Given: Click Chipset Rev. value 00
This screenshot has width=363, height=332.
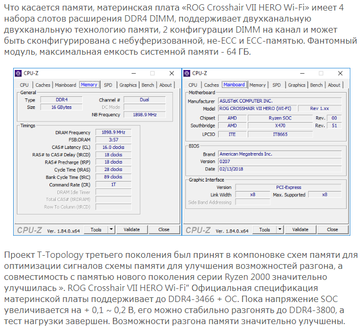Looking at the screenshot, I should (x=335, y=118).
